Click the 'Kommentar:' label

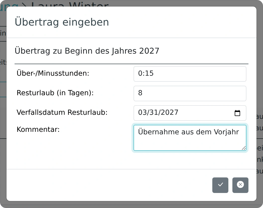(x=38, y=130)
